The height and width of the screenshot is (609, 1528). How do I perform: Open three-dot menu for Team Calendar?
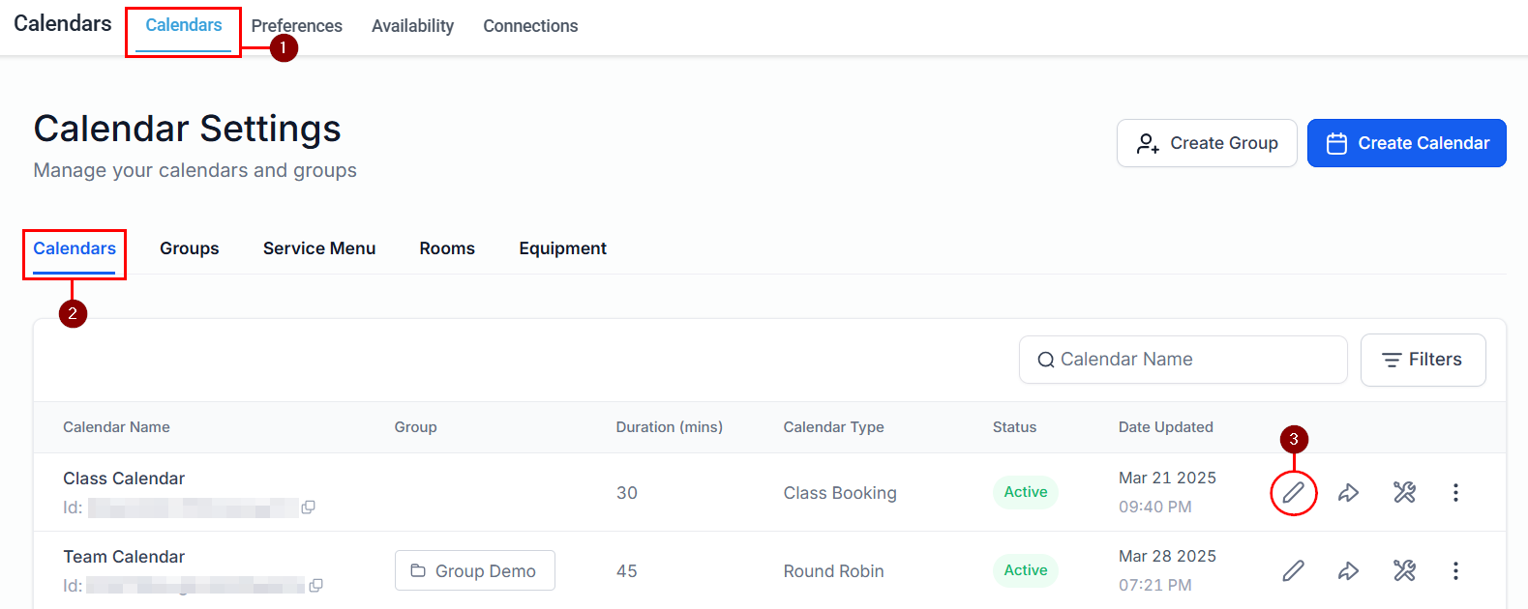coord(1455,571)
